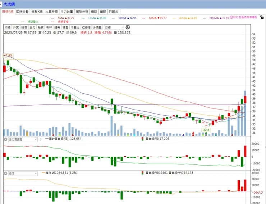Click the 47.95 high price label
Image resolution: width=266 pixels, height=204 pixels.
(x=8, y=56)
